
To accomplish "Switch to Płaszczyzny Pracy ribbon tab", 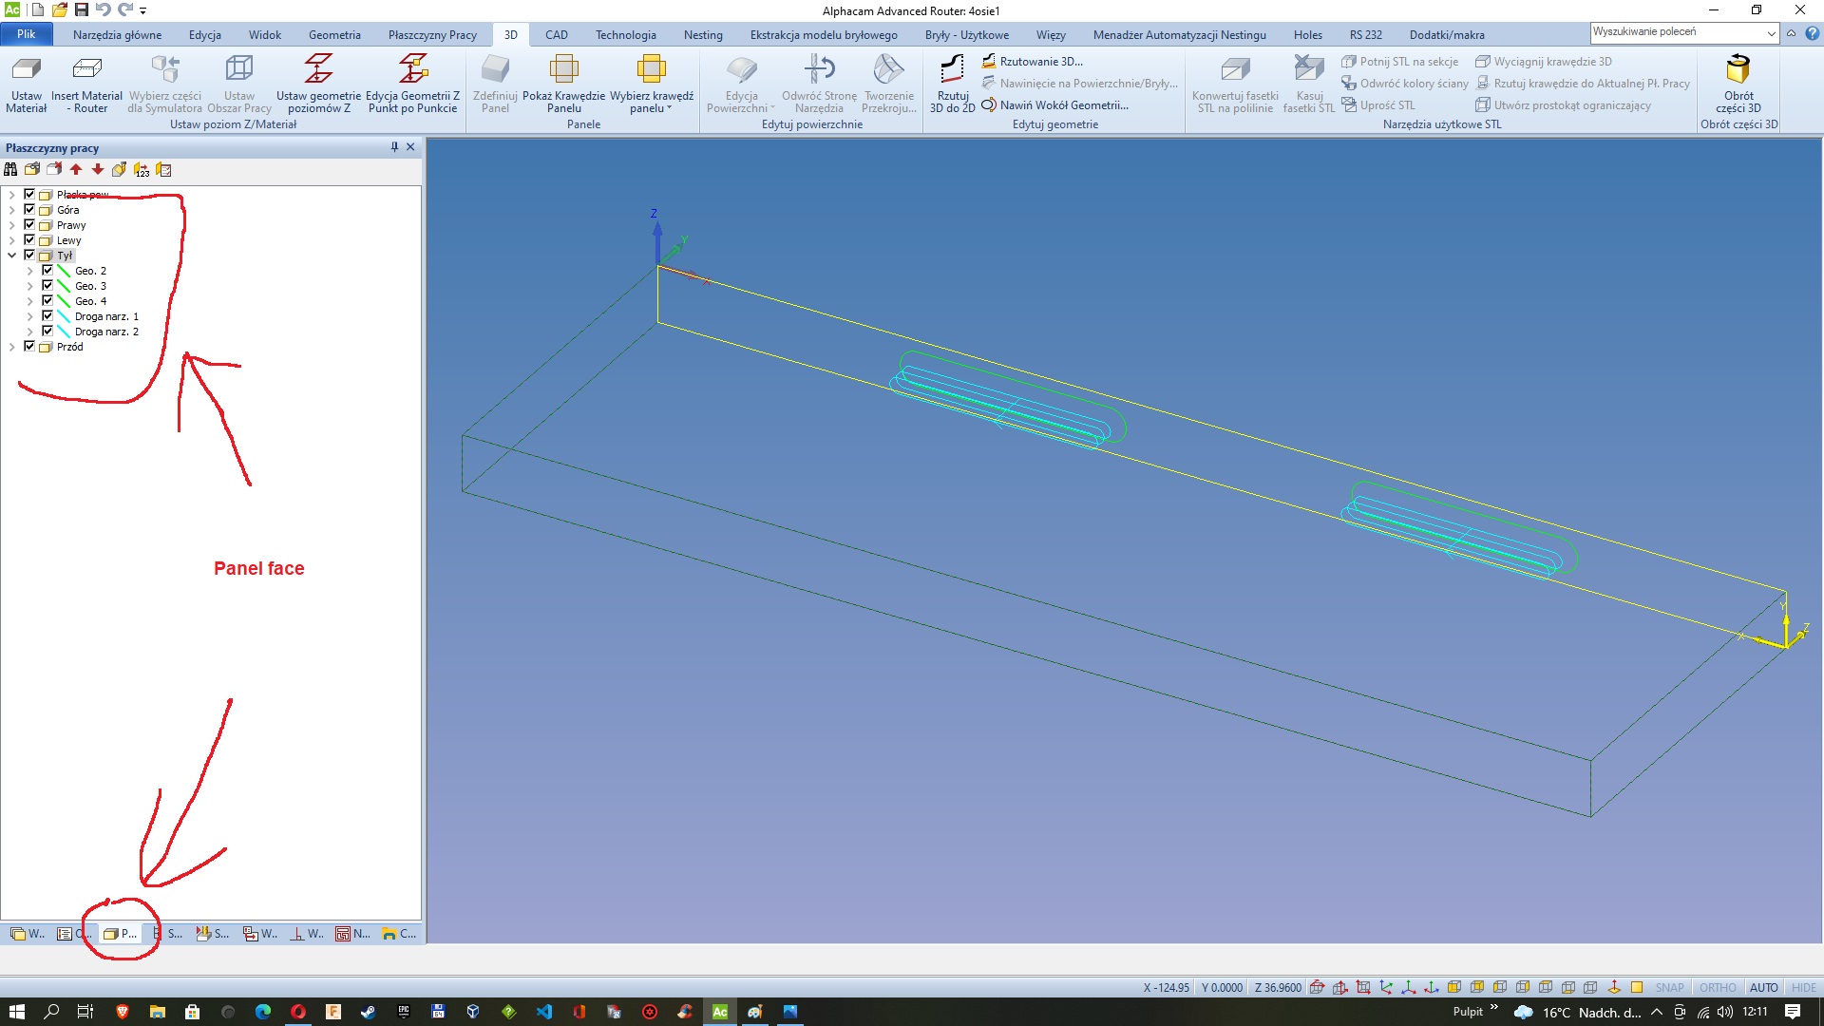I will coord(432,35).
